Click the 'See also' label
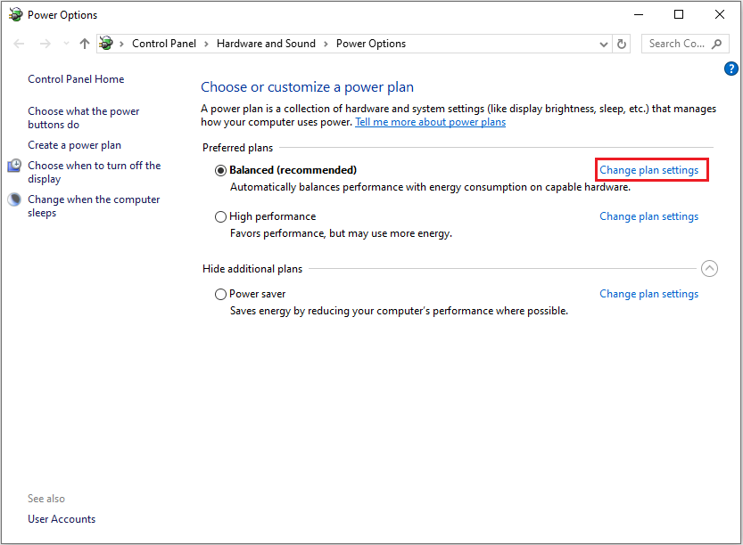Screen dimensions: 743x545 click(46, 499)
